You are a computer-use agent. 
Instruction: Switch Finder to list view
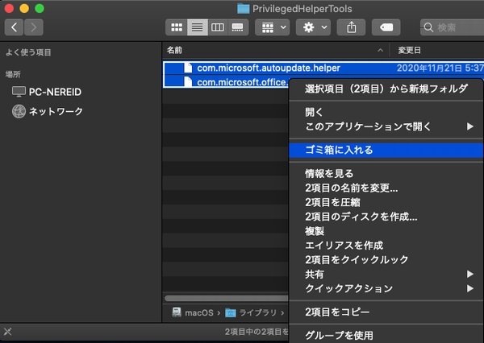(x=198, y=27)
